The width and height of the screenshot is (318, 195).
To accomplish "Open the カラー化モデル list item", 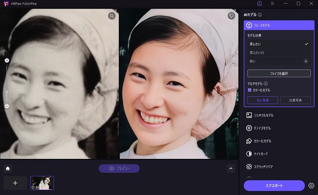I will pos(279,141).
